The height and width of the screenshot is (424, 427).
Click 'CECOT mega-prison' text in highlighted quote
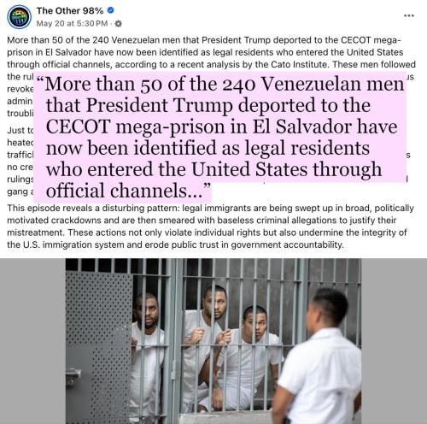(136, 127)
